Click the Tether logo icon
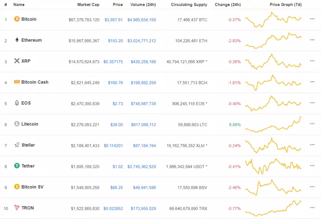 tap(16, 166)
